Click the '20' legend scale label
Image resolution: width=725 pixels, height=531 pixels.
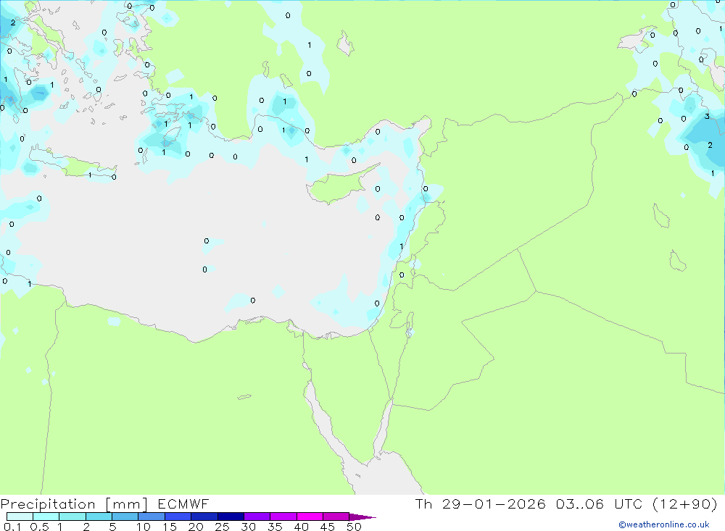(x=196, y=527)
